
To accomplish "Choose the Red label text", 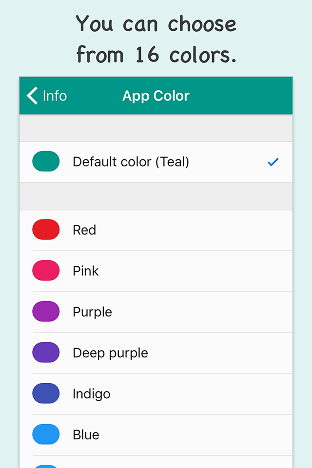I will point(84,230).
